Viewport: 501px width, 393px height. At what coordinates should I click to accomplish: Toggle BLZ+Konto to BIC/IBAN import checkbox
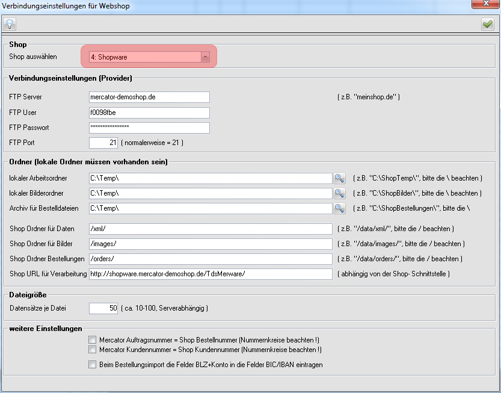click(93, 365)
